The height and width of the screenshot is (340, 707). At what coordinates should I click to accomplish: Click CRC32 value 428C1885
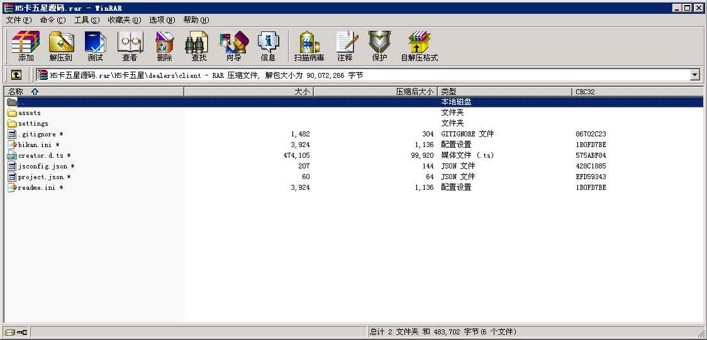(591, 166)
